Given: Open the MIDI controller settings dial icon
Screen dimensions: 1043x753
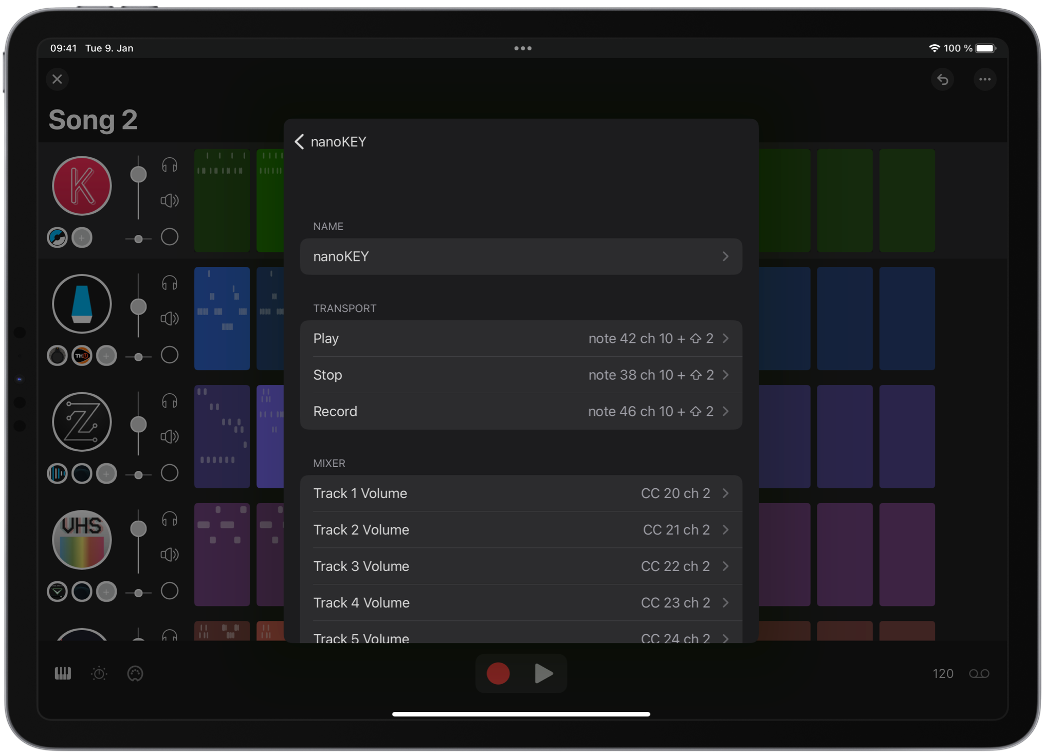Looking at the screenshot, I should coord(135,673).
